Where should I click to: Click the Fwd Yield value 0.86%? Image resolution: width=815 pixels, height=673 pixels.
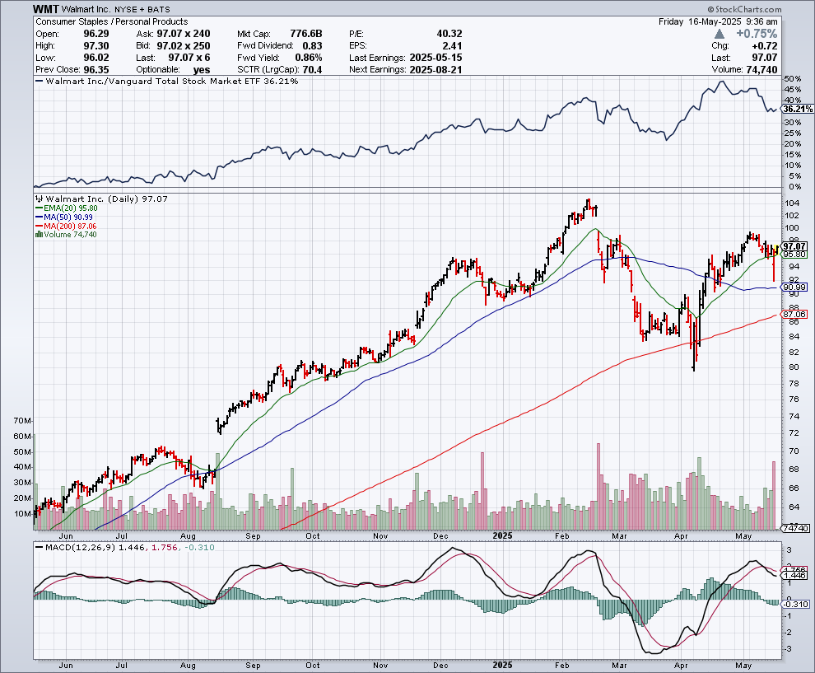click(309, 58)
